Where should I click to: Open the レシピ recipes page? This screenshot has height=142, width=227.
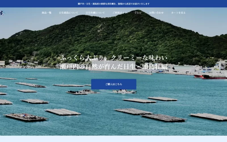click(138, 13)
